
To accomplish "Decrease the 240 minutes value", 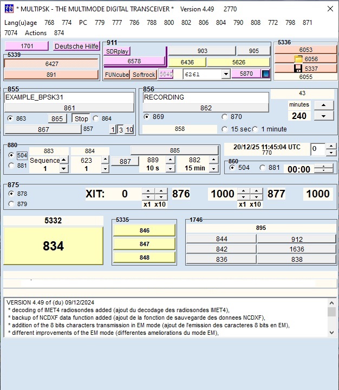I will 323,116.
